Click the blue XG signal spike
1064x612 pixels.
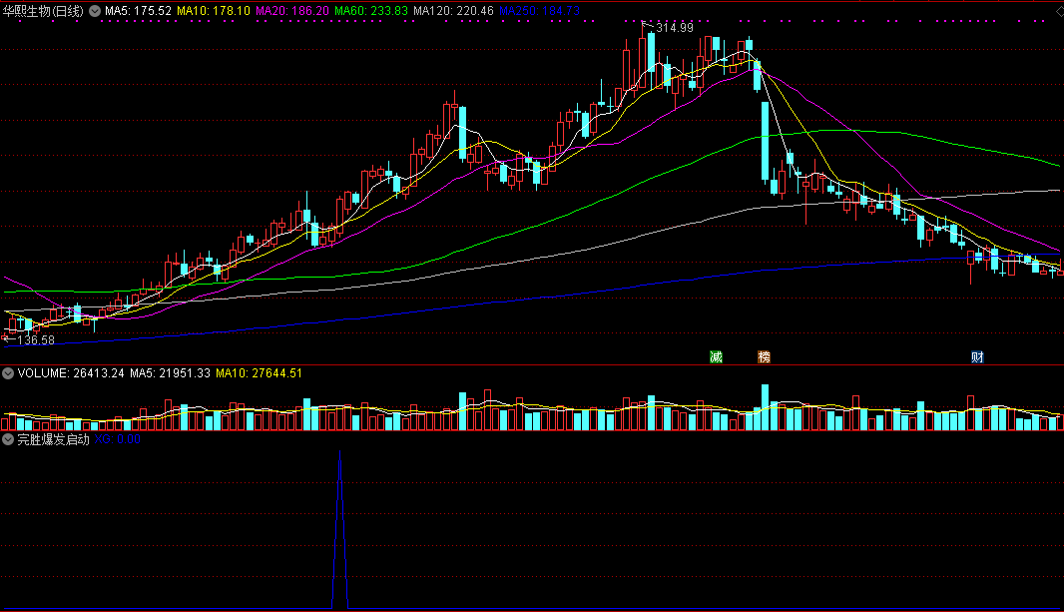pyautogui.click(x=340, y=529)
